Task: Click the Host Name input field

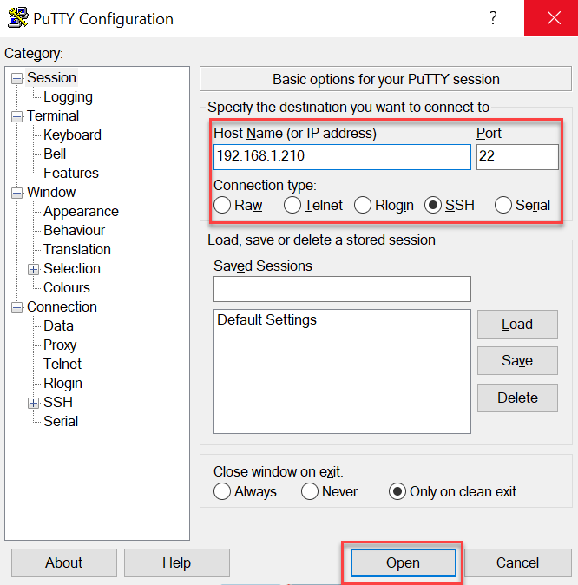Action: tap(342, 157)
